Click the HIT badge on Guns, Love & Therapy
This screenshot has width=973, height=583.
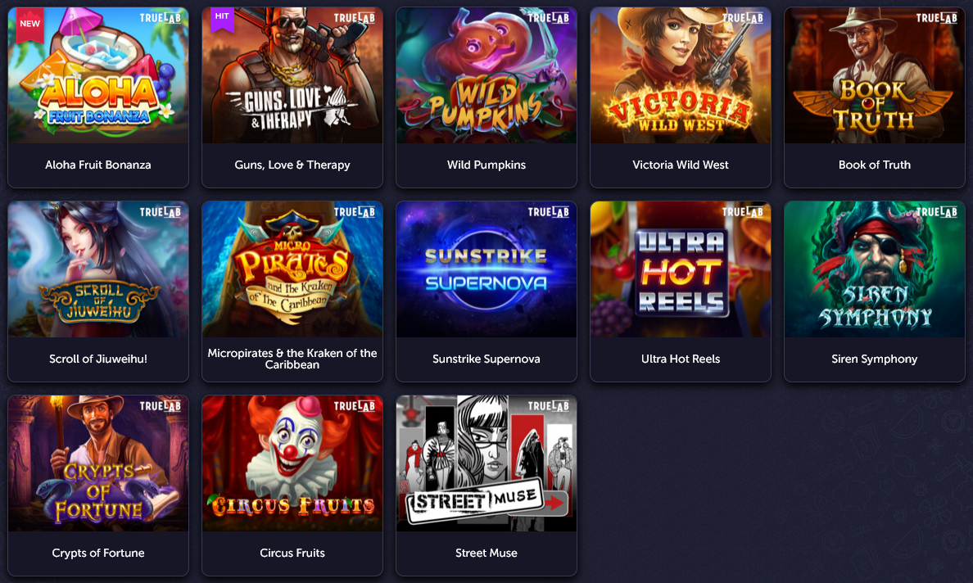click(x=222, y=19)
